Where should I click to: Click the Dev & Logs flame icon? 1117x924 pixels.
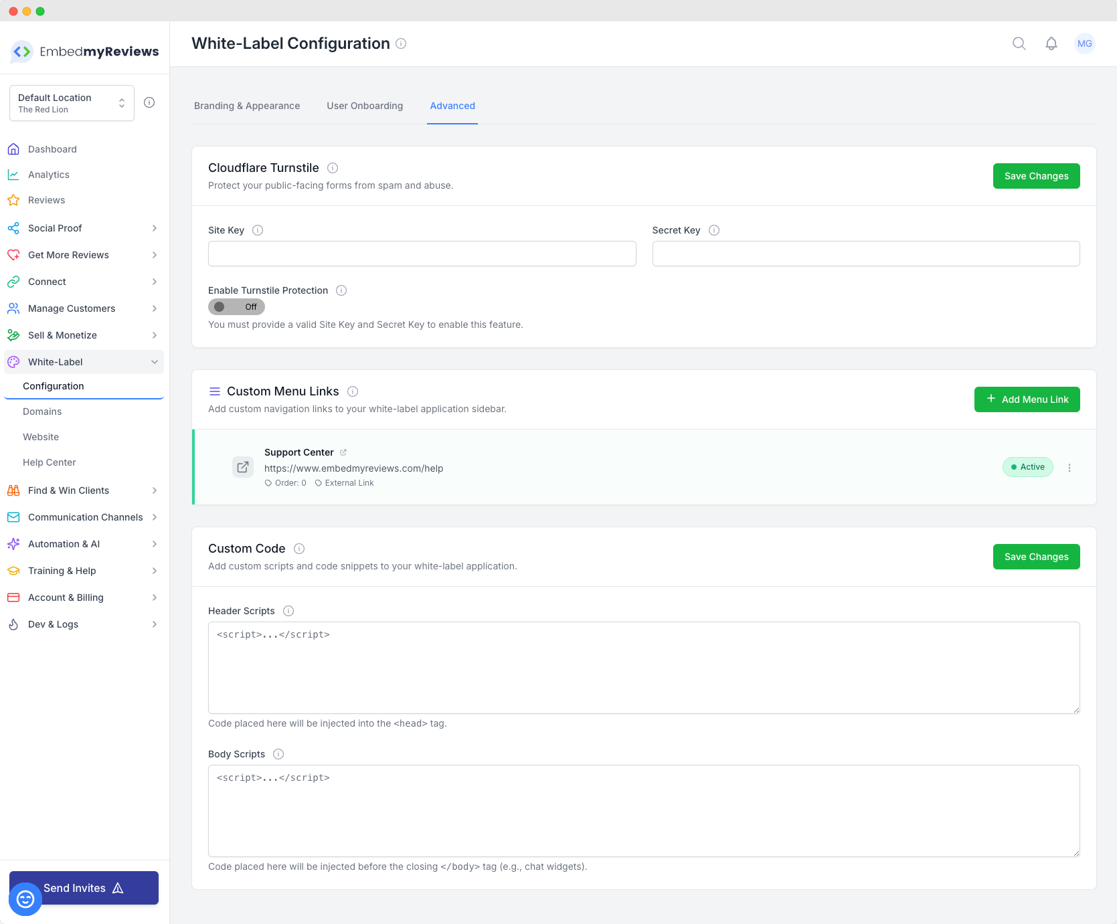(13, 624)
